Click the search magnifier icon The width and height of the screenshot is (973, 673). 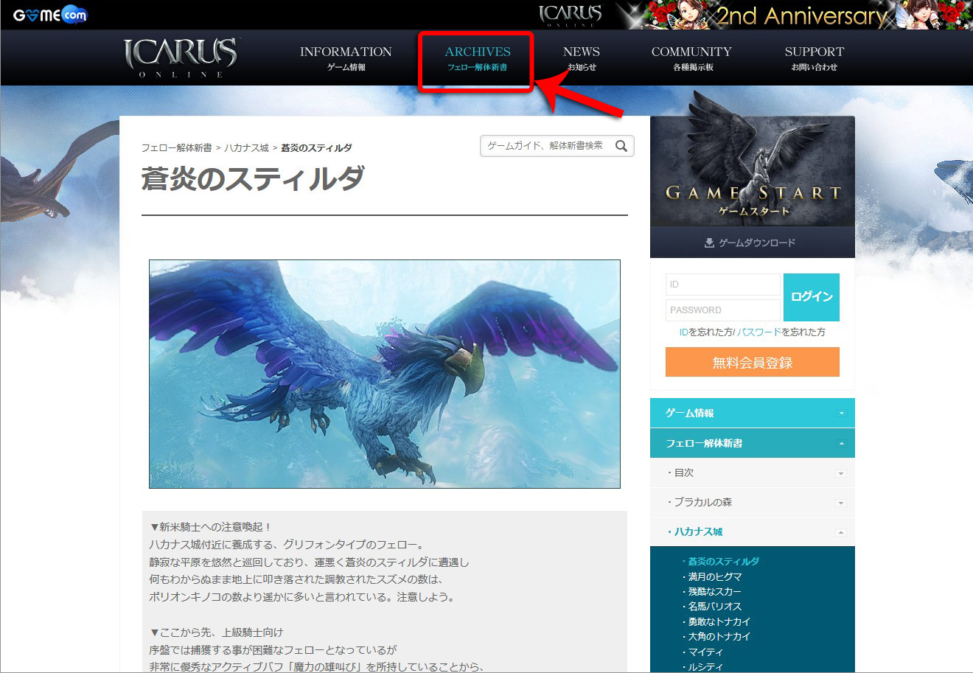pyautogui.click(x=621, y=146)
